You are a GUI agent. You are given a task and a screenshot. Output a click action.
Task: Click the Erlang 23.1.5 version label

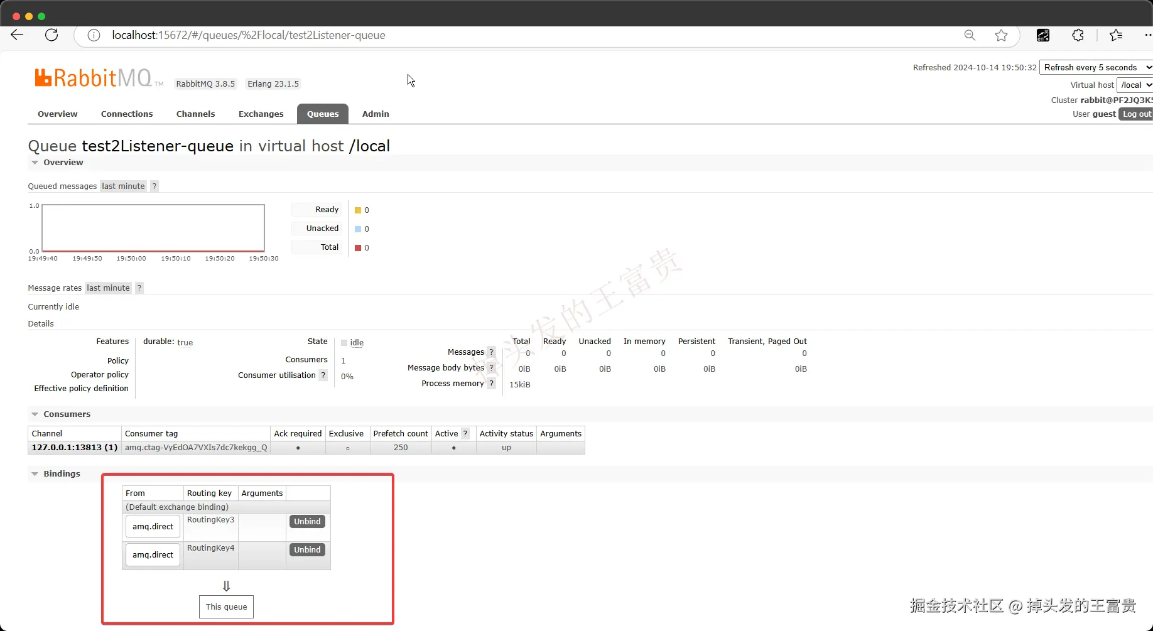tap(273, 84)
